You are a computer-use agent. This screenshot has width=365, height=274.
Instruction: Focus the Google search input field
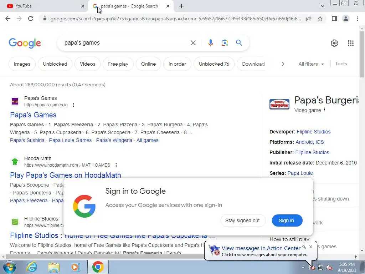pyautogui.click(x=124, y=43)
